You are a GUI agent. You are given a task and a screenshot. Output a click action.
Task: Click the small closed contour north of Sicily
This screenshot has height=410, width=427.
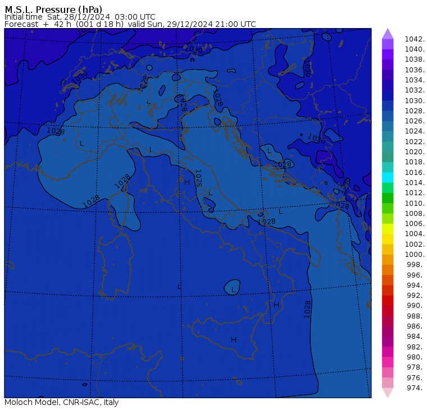coord(232,287)
